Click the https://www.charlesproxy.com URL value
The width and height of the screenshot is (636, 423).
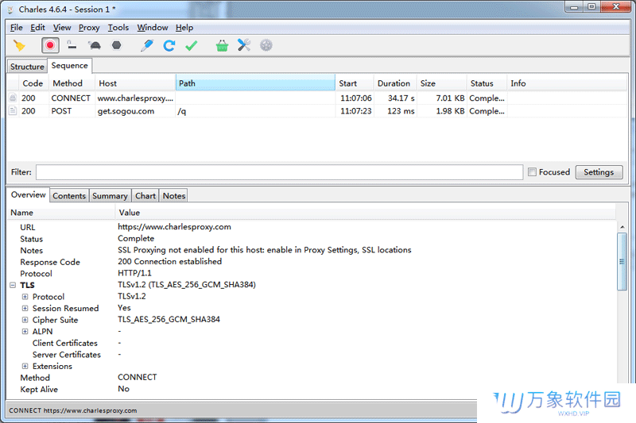tap(174, 227)
